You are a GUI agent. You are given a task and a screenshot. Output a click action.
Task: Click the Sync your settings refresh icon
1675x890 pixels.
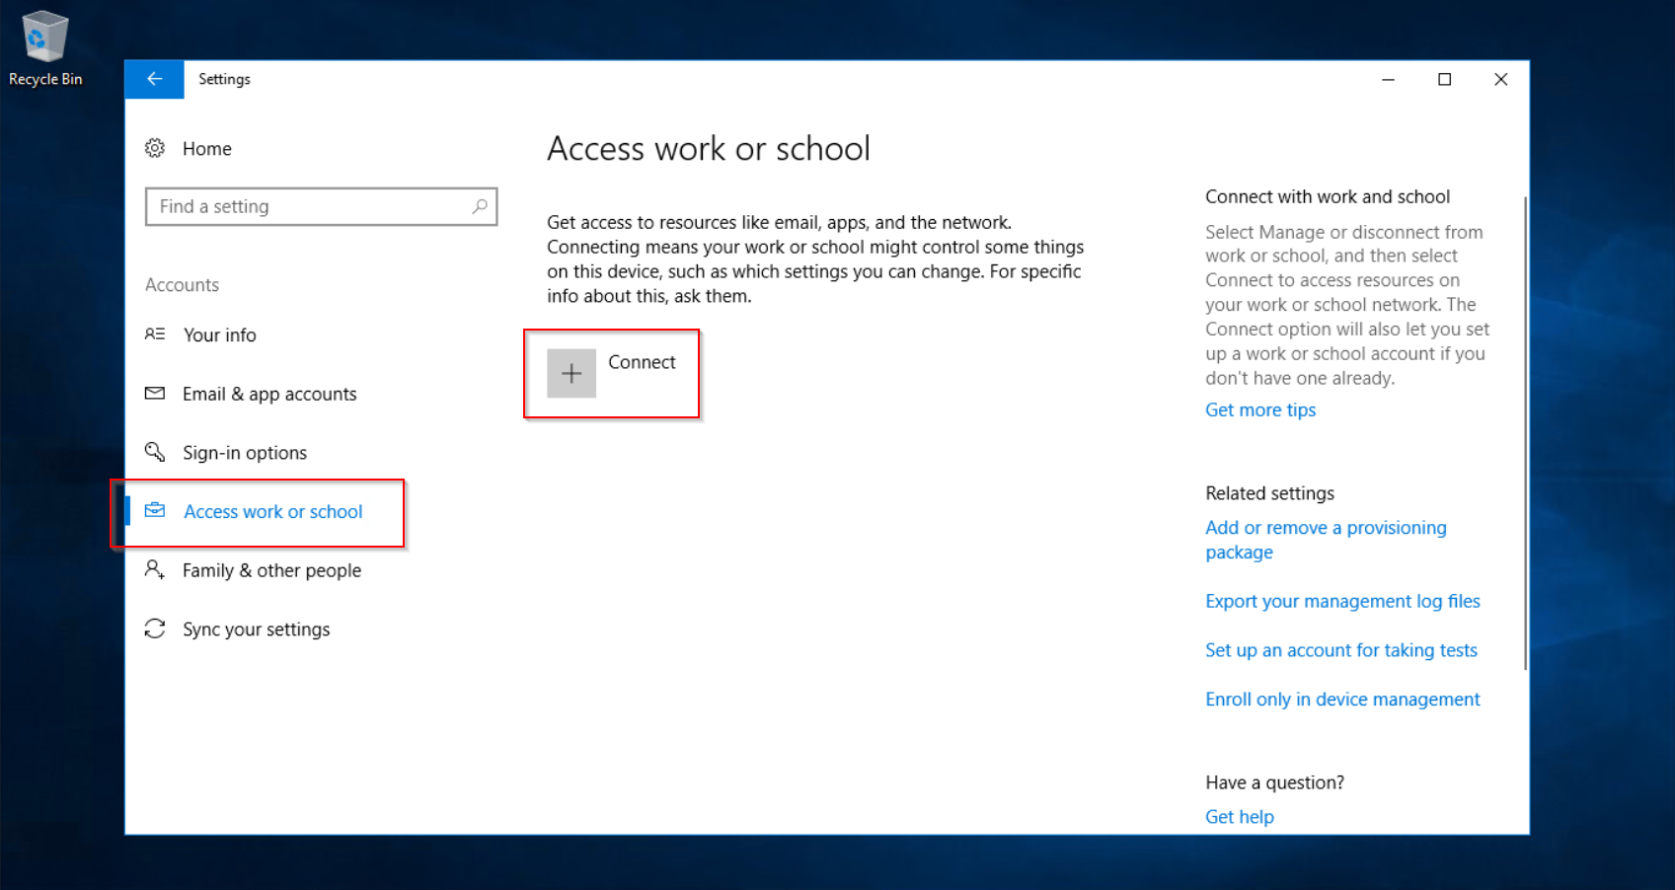pyautogui.click(x=155, y=629)
